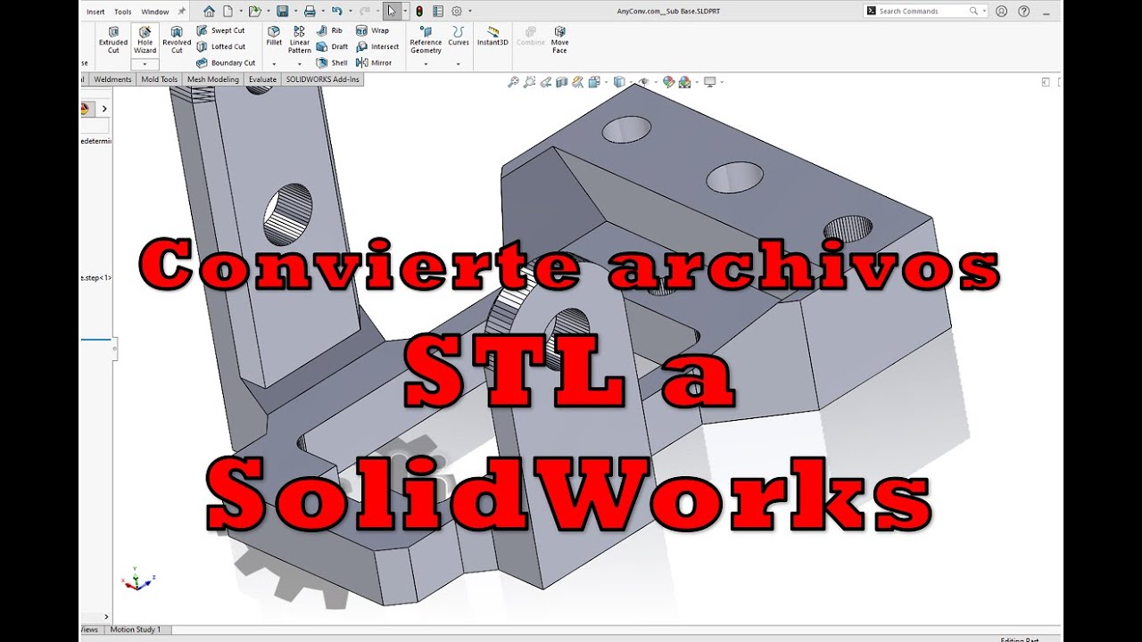1142x642 pixels.
Task: Expand Reference Geometry dropdown arrow
Action: tap(426, 63)
